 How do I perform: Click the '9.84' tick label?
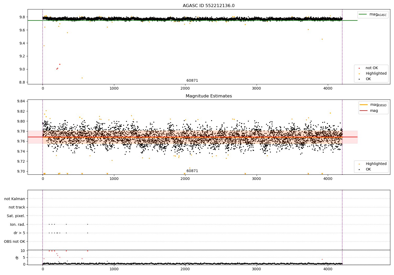(x=21, y=101)
